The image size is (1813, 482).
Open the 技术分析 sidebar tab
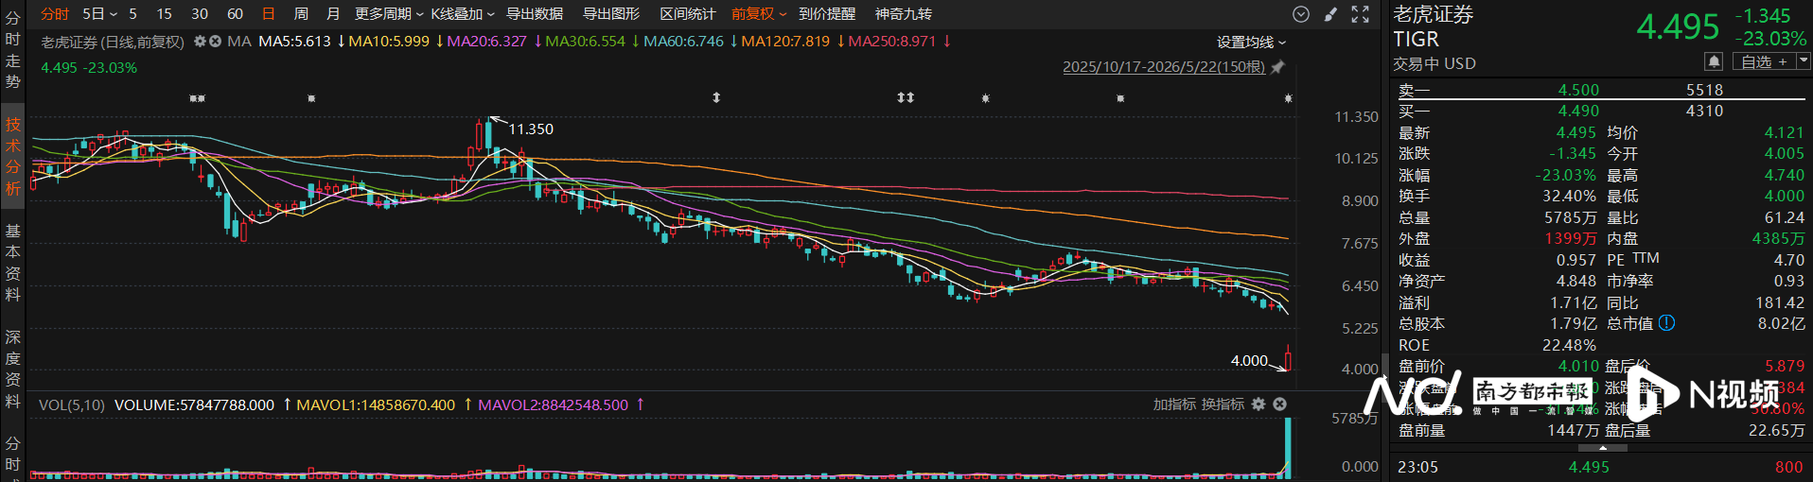click(x=12, y=156)
